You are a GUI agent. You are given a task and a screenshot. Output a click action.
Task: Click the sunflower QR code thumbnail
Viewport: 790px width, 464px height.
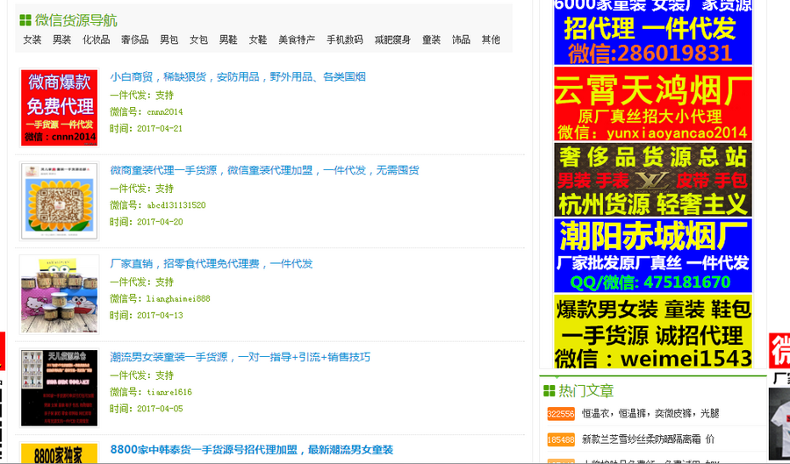[x=60, y=202]
